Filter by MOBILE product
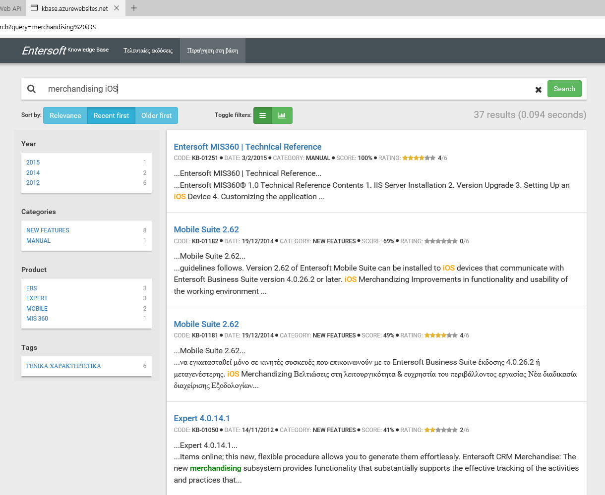The image size is (605, 495). [37, 309]
